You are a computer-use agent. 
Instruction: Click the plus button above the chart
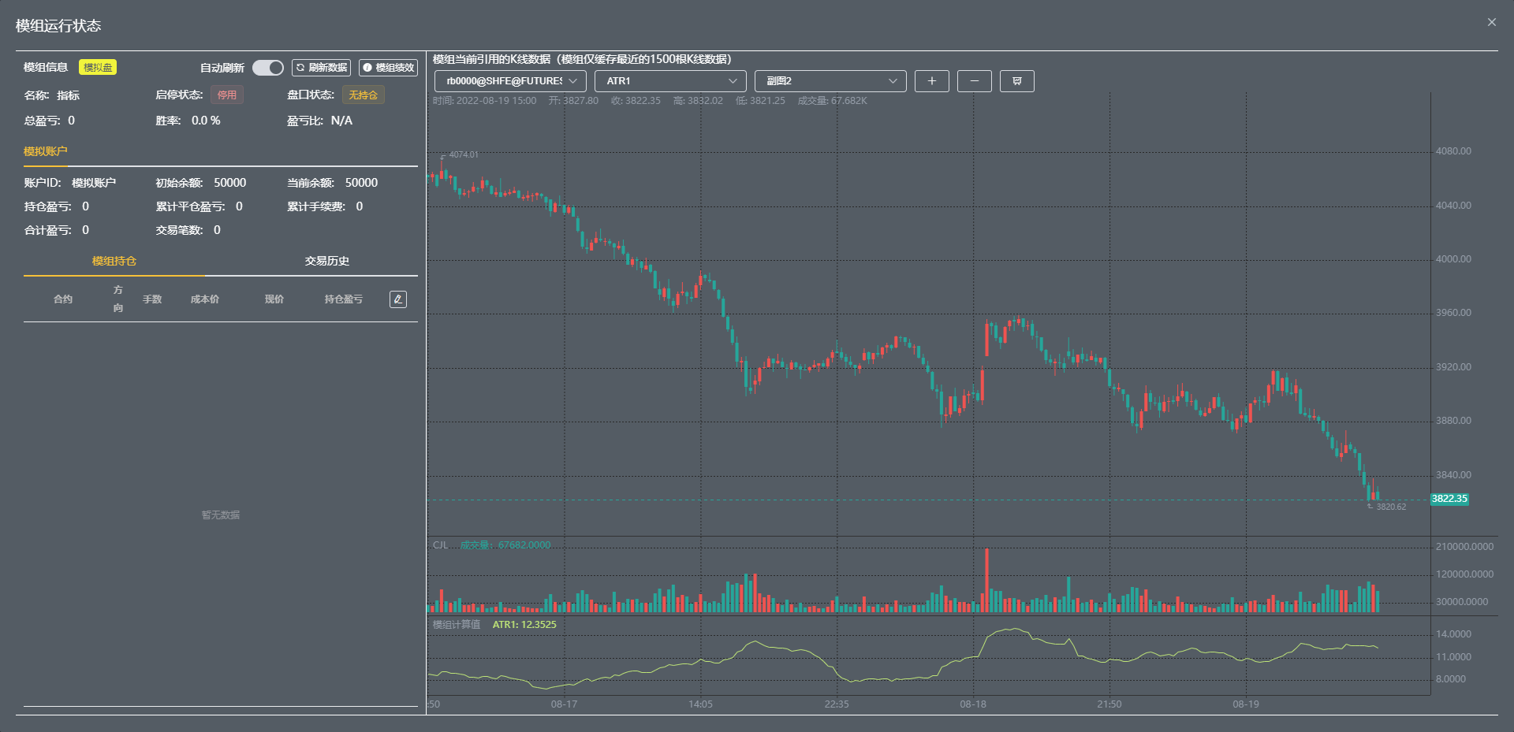(931, 81)
